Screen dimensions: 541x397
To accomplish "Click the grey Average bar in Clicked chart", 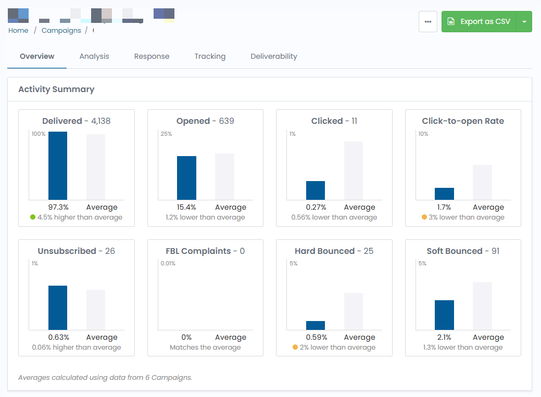I will click(x=354, y=171).
